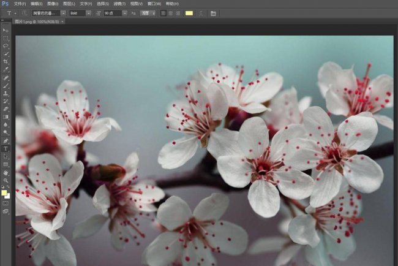Toggle the Character and Paragraph panels
The width and height of the screenshot is (398, 266).
click(213, 13)
